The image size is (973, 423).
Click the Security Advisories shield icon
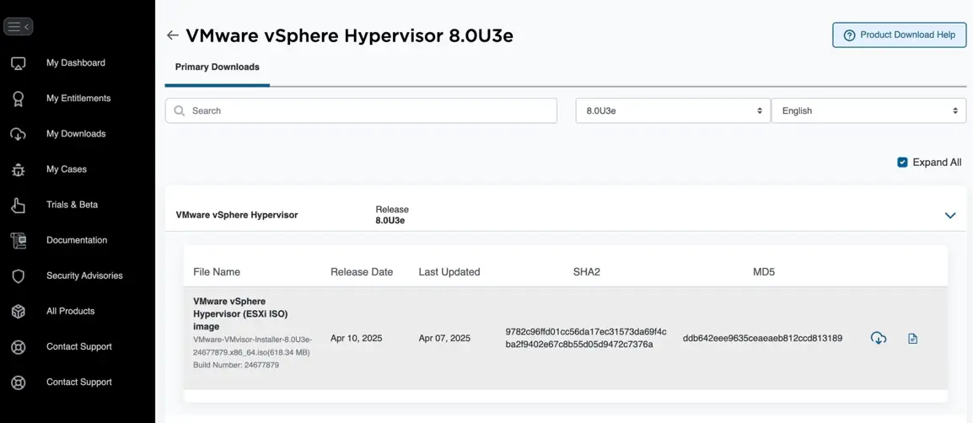click(x=19, y=276)
